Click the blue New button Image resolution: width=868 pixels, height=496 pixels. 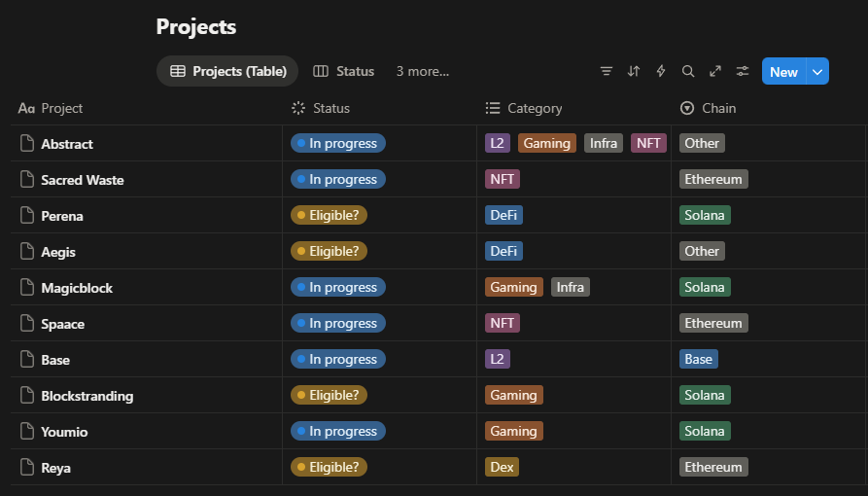tap(783, 72)
